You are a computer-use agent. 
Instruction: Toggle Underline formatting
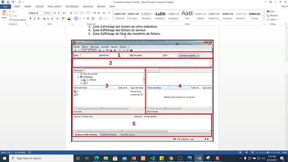coord(38,18)
